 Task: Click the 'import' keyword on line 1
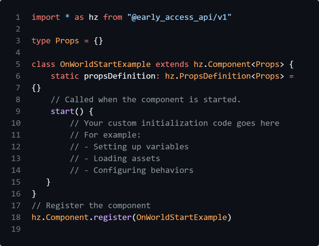(46, 17)
